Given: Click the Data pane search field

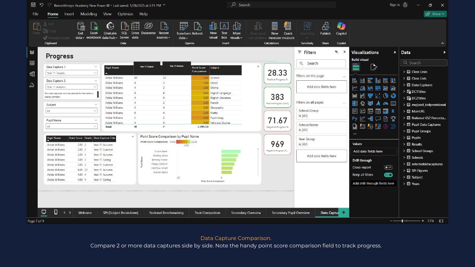Looking at the screenshot, I should (x=423, y=63).
